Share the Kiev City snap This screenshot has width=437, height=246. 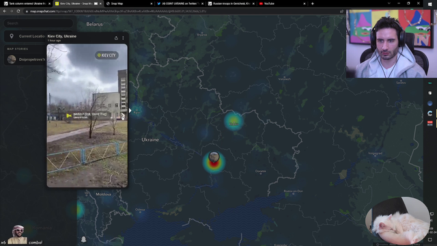[x=116, y=38]
